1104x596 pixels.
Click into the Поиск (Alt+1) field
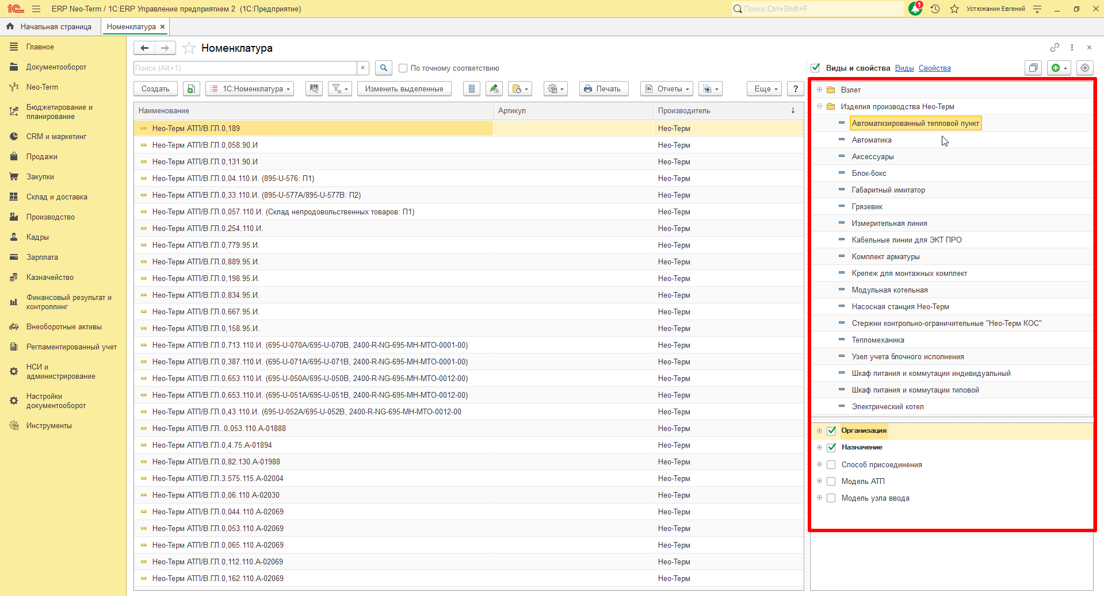click(x=245, y=68)
